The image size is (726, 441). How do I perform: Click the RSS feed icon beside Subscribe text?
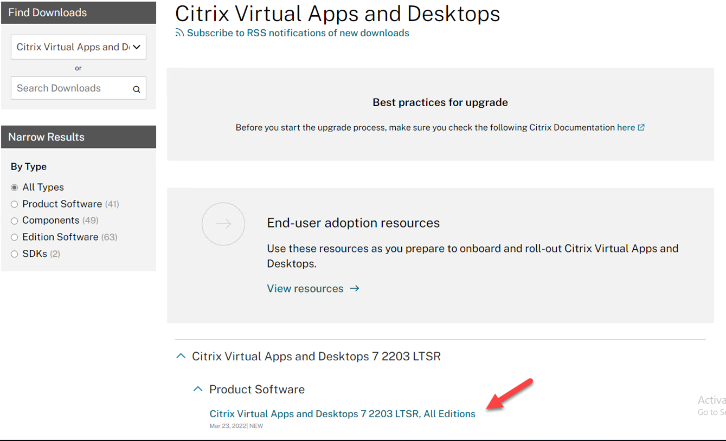(x=179, y=33)
